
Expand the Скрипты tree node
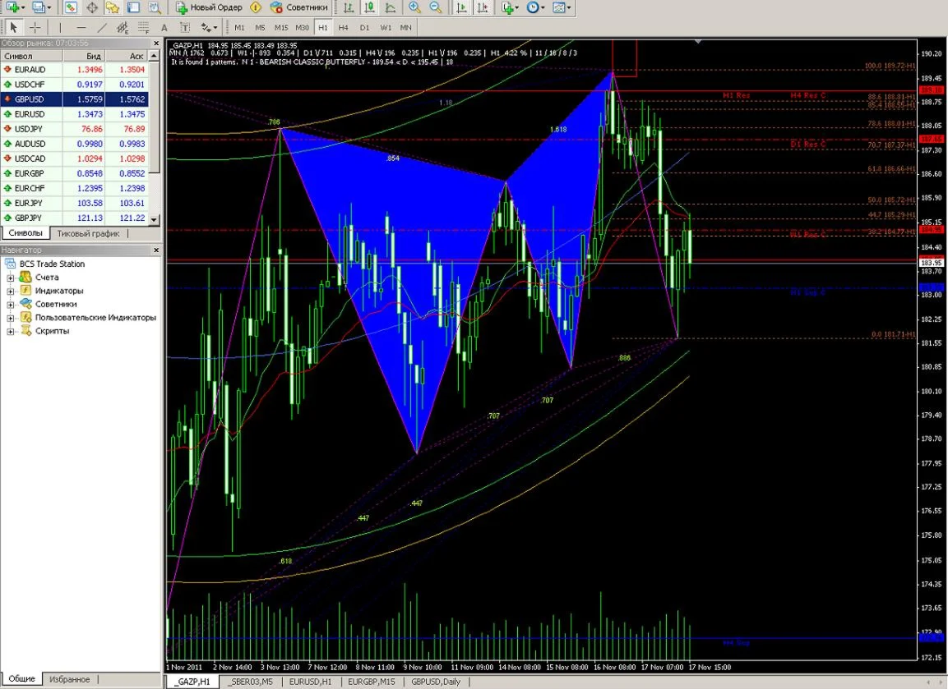click(11, 331)
